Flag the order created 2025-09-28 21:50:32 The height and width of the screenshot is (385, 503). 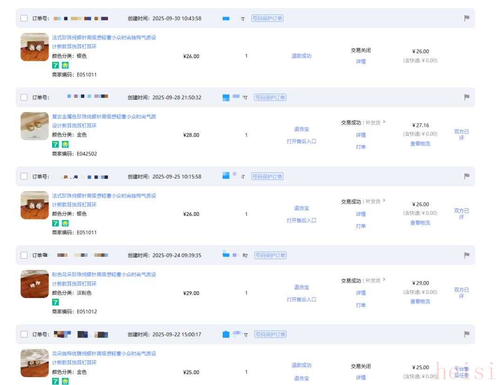467,97
